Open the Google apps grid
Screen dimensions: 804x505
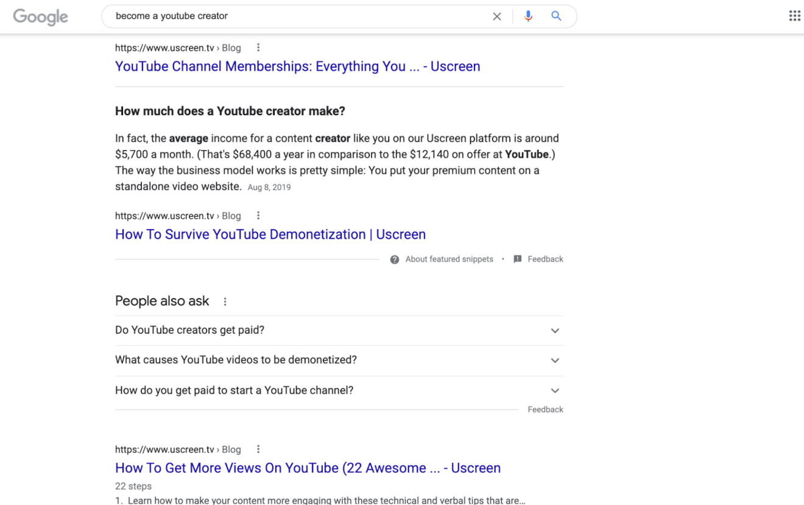tap(794, 16)
